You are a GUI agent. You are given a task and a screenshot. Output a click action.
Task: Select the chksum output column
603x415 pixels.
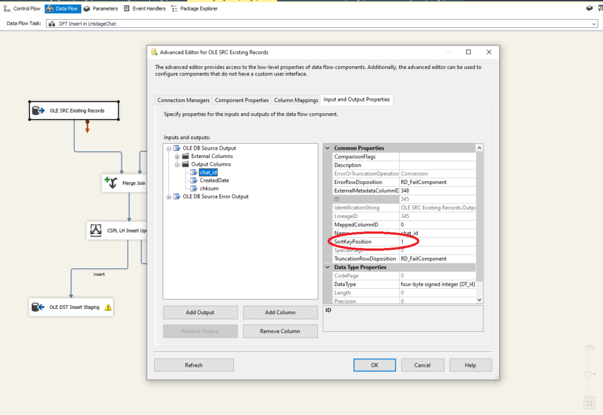(x=209, y=189)
